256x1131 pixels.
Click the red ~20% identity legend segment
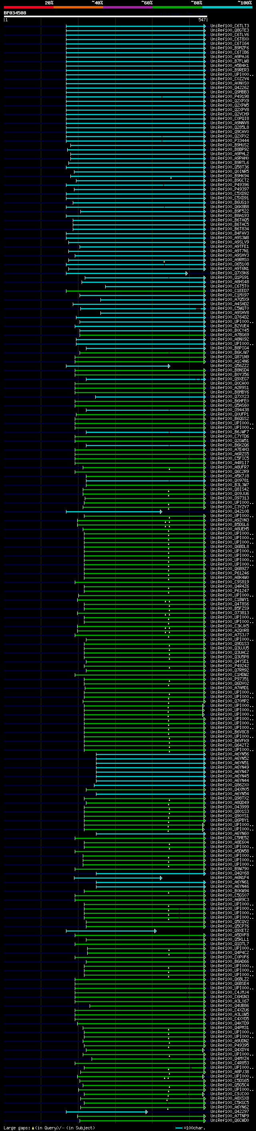28,7
